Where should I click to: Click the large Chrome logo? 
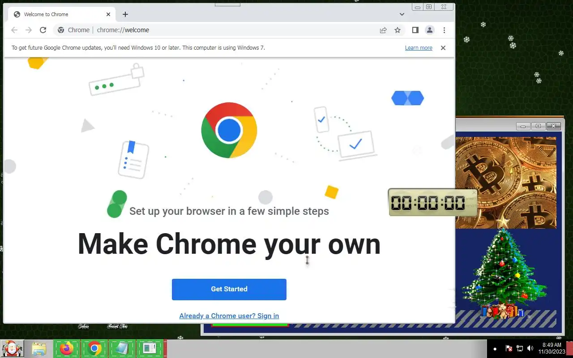tap(229, 130)
